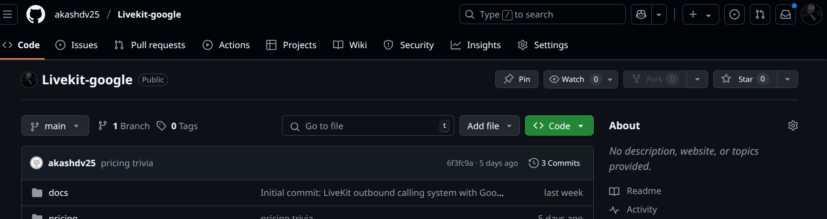
Task: View the 0 Tags link
Action: click(177, 126)
